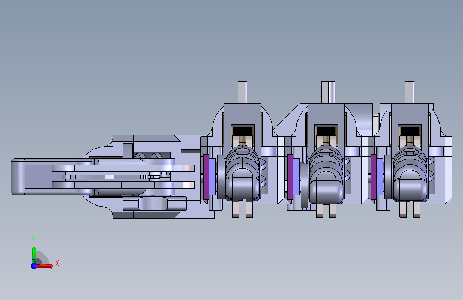
Task: Click the red X axis arrow of triad
Action: 44,266
